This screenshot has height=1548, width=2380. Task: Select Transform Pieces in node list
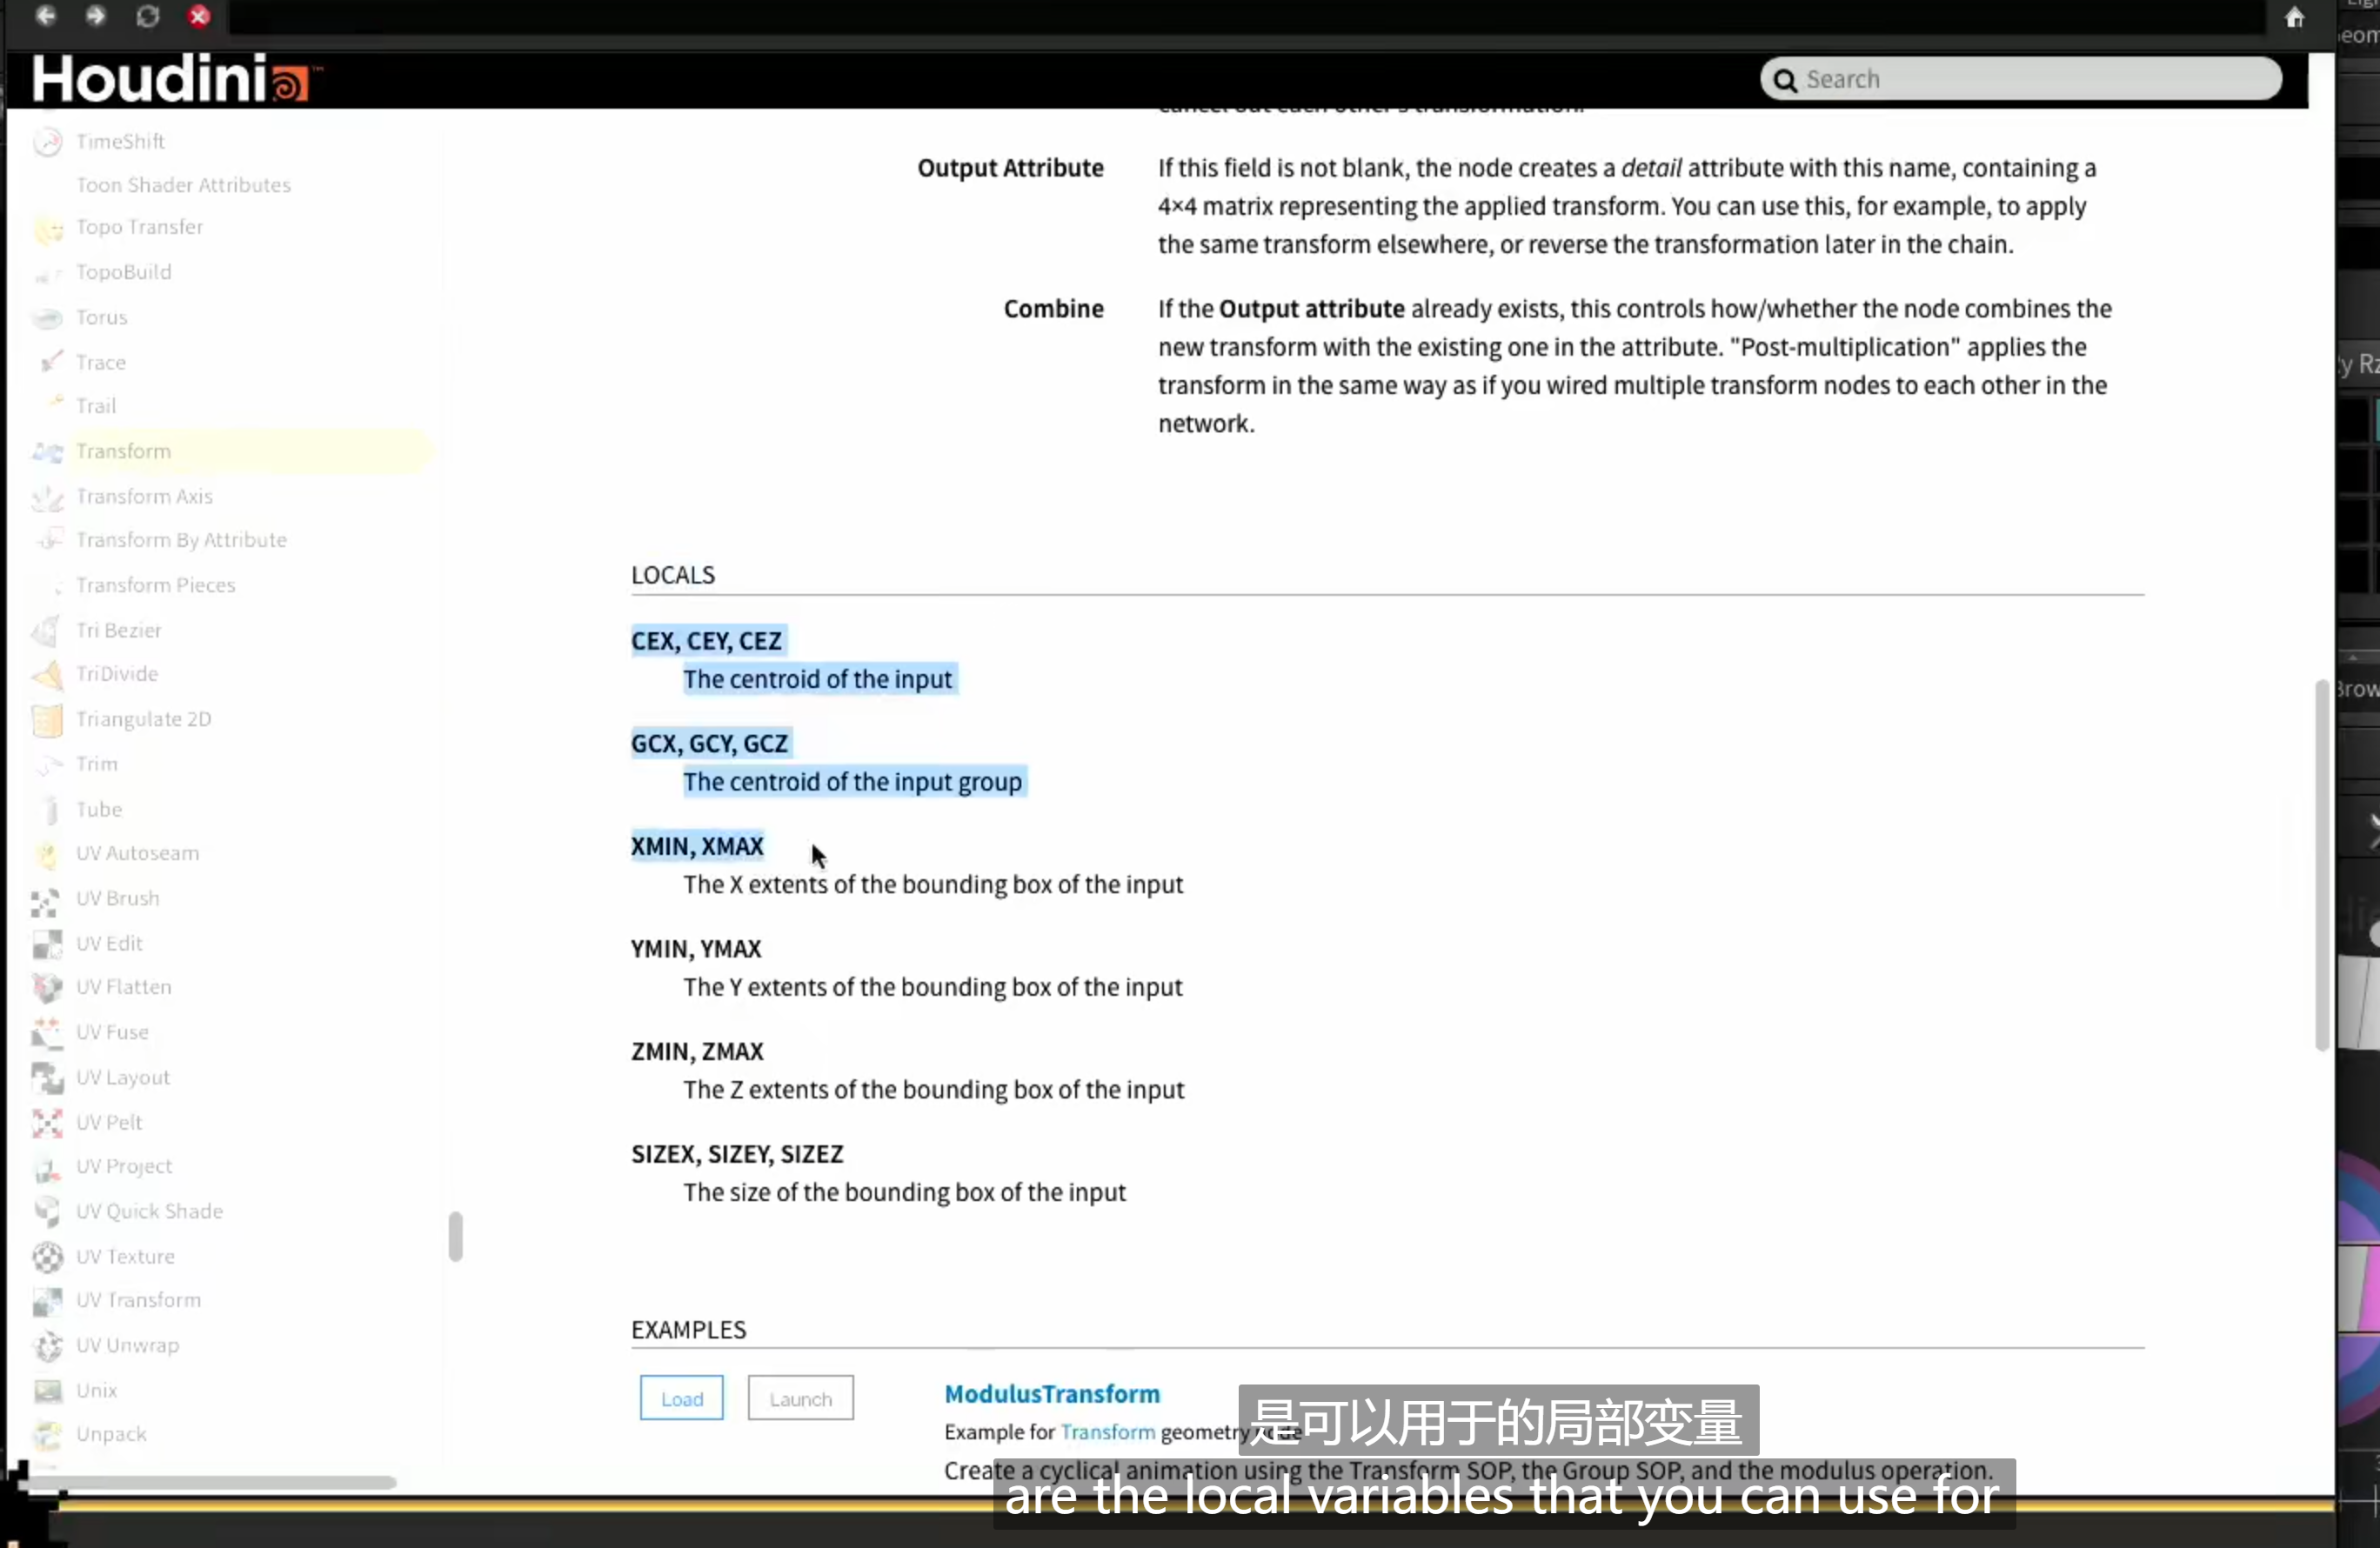pos(156,585)
